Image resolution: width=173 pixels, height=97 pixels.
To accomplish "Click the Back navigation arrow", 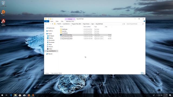I will [x=46, y=24].
